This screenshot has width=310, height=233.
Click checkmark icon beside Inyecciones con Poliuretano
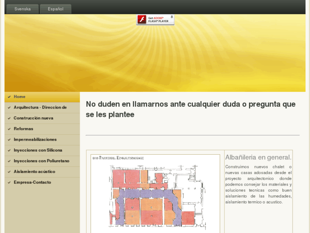click(9, 161)
